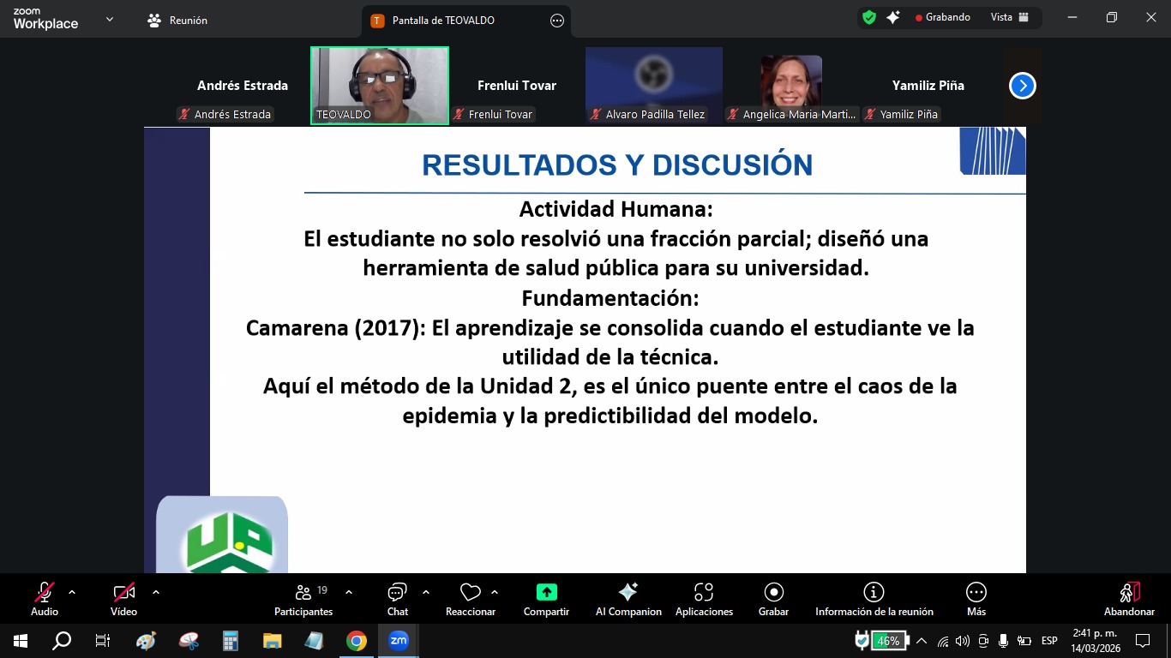This screenshot has width=1171, height=658.
Task: Turn on camera with Vídeo button
Action: 123,593
